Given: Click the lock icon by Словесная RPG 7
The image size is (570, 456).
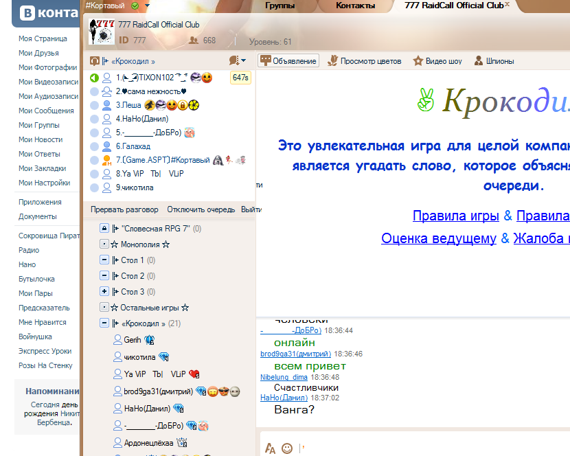Looking at the screenshot, I should (x=104, y=229).
